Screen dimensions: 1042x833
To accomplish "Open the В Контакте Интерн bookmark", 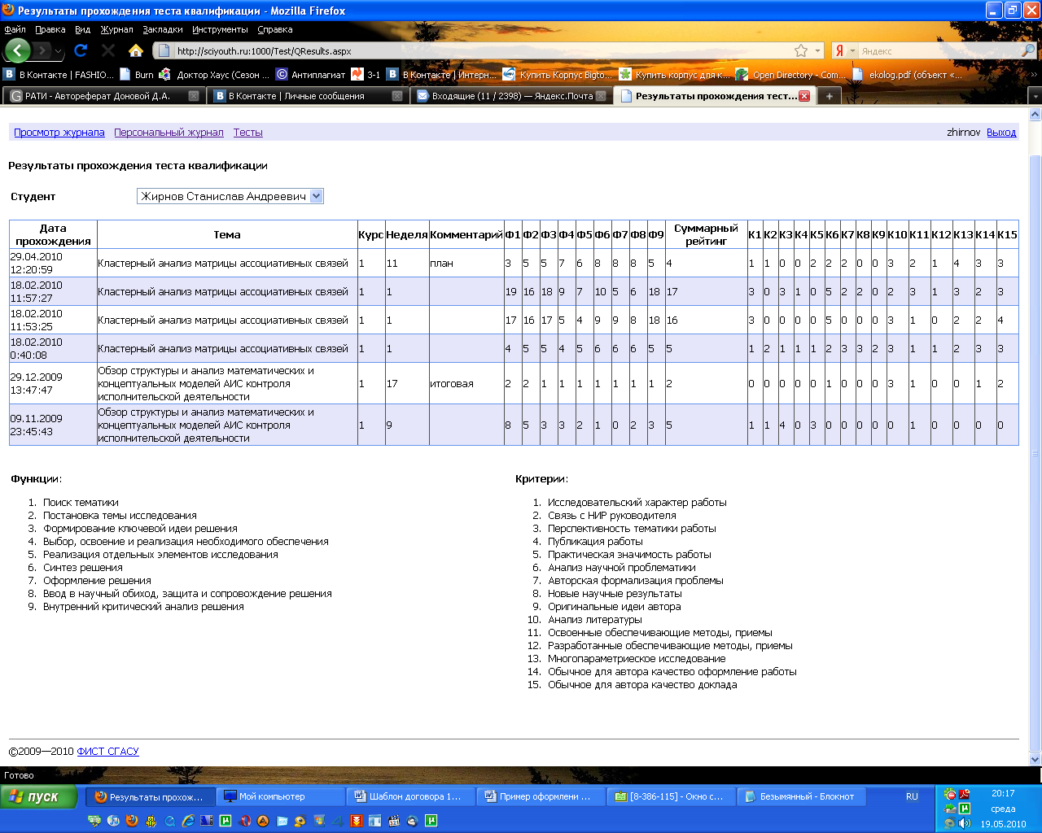I will click(442, 74).
